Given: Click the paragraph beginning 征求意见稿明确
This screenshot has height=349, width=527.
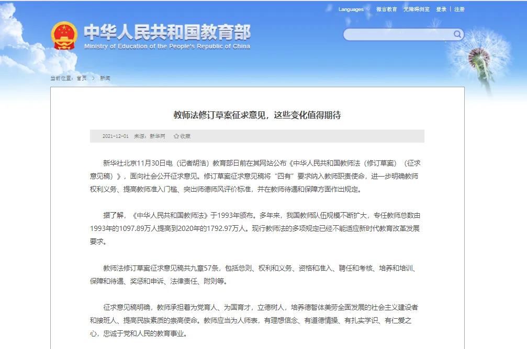Looking at the screenshot, I should [x=256, y=320].
